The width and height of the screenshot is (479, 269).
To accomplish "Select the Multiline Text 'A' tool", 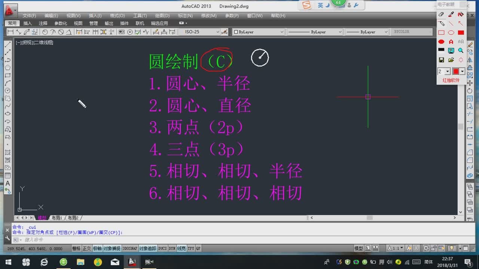I will (x=7, y=183).
